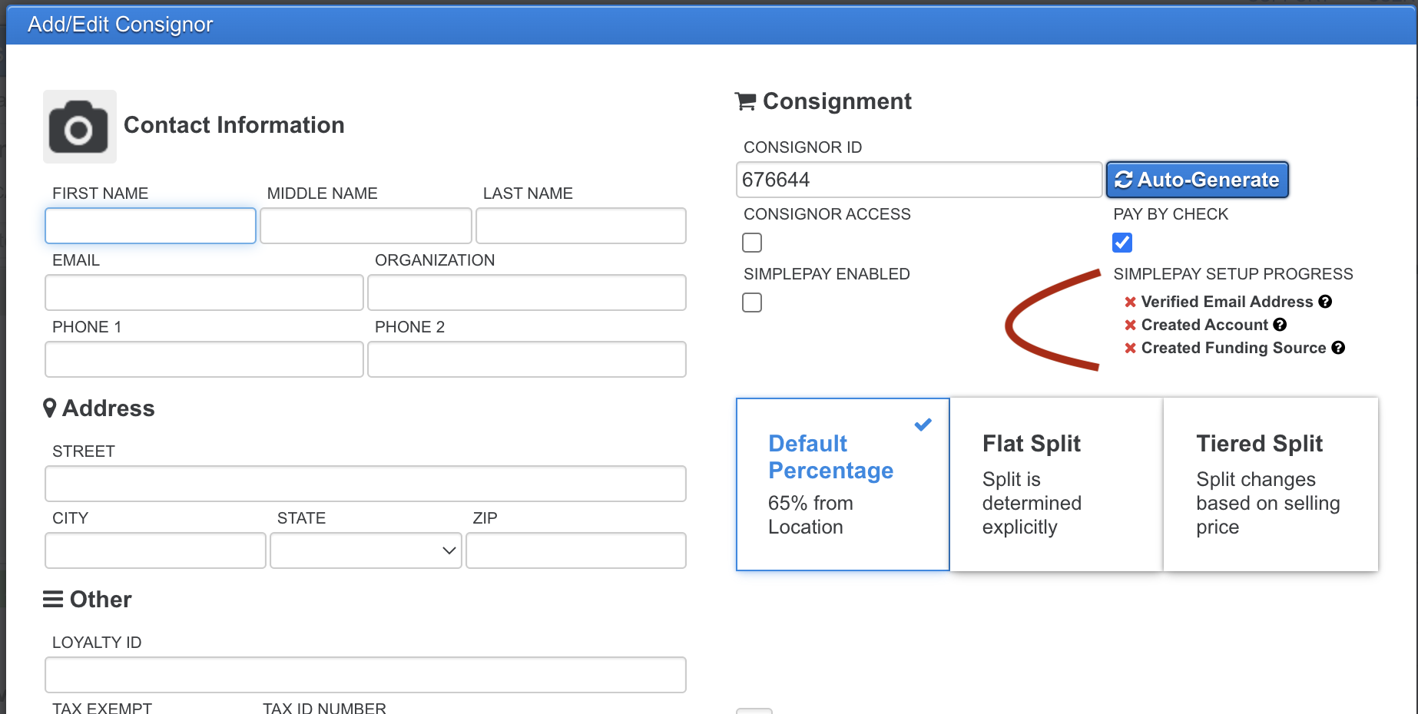This screenshot has height=714, width=1418.
Task: Click the red X next to Created Funding Source
Action: (x=1130, y=348)
